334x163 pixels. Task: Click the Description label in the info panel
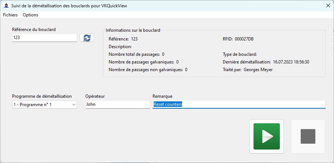pyautogui.click(x=120, y=47)
